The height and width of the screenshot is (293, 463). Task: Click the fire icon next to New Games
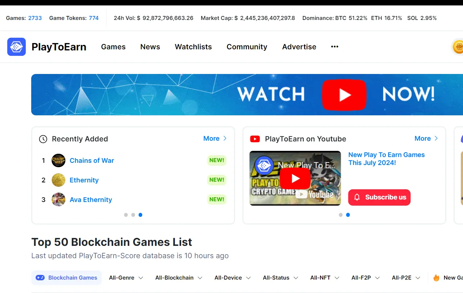pyautogui.click(x=436, y=278)
